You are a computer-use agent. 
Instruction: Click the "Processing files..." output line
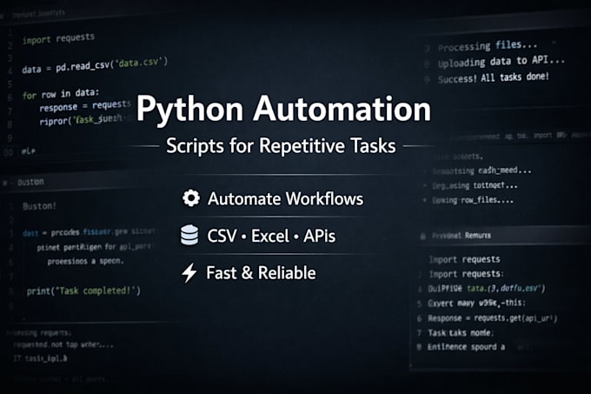click(x=488, y=46)
